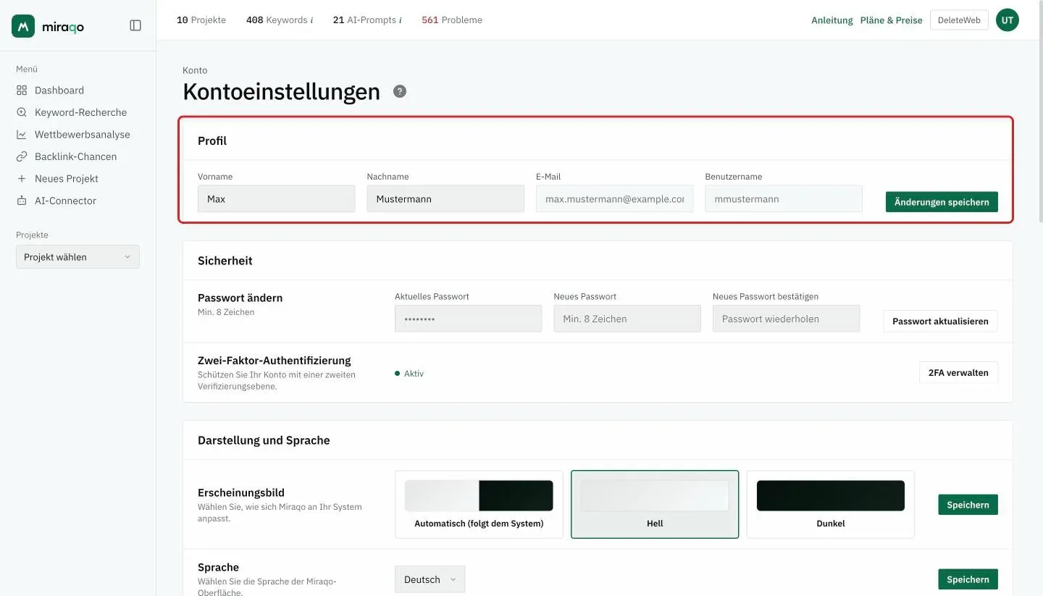
Task: Open the help question mark next to Kontoeinstellungen
Action: 400,91
